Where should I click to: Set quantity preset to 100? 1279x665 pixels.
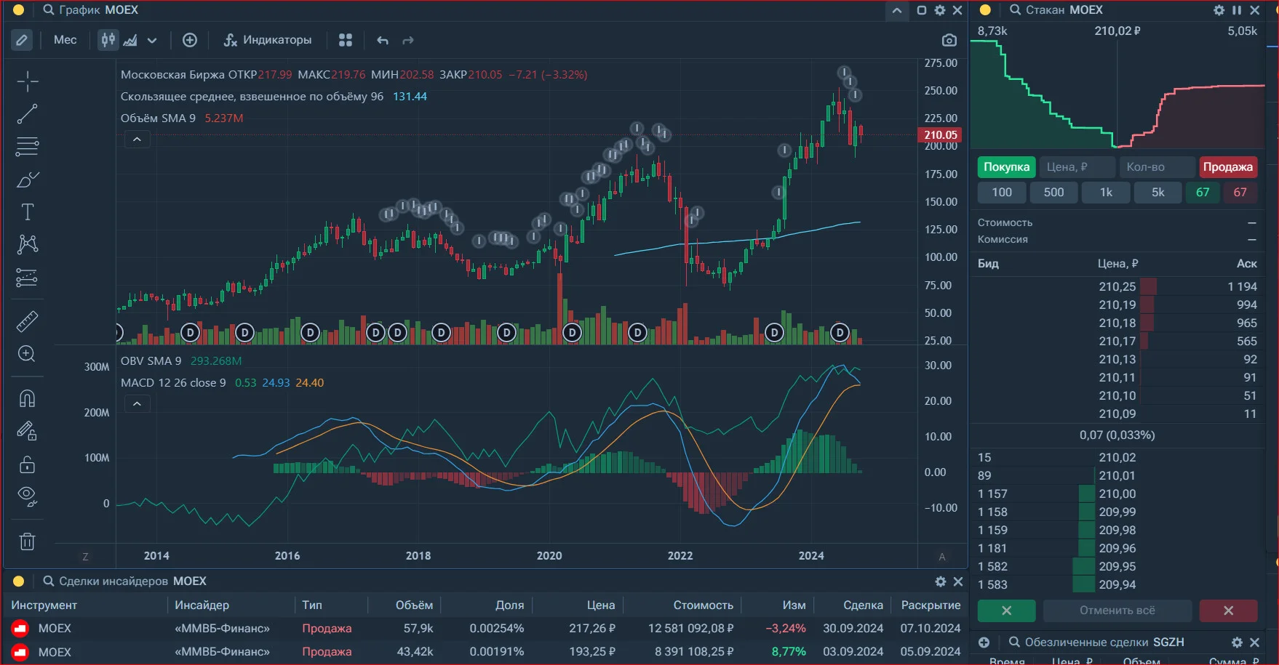(x=1002, y=193)
